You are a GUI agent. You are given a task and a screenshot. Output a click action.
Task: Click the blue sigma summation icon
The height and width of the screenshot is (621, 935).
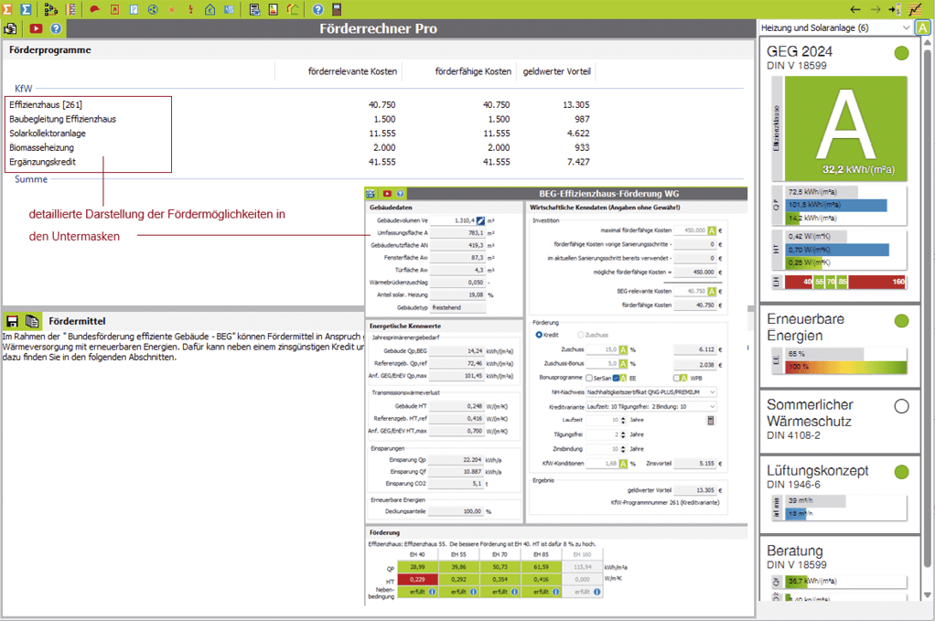pyautogui.click(x=26, y=9)
